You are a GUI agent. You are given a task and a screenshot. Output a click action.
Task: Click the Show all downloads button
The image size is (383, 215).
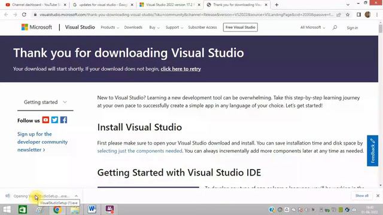[x=361, y=196]
